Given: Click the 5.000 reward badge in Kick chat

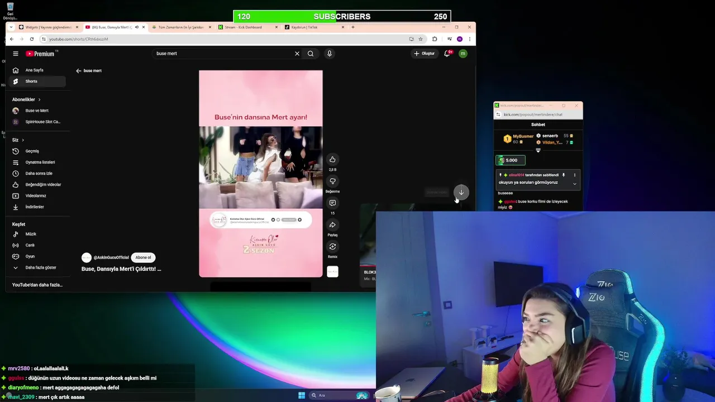Looking at the screenshot, I should pyautogui.click(x=511, y=160).
